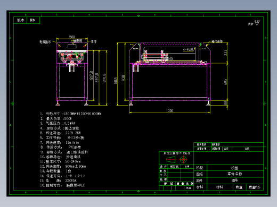
Task: Click the '急停' leader label
Action: [94, 42]
